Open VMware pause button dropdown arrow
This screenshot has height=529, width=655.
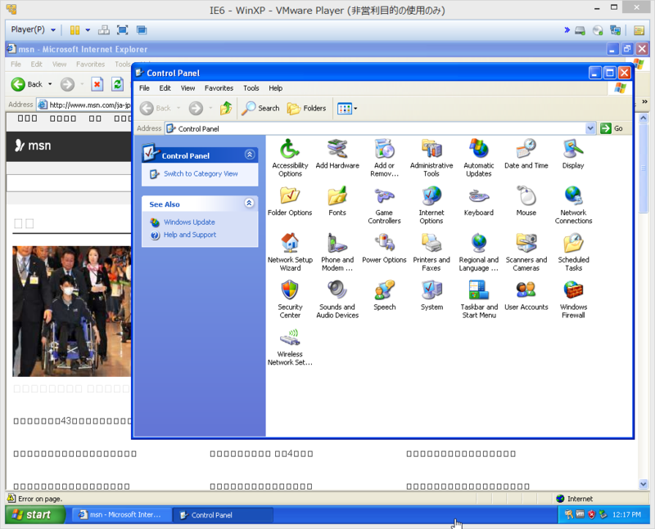tap(88, 30)
